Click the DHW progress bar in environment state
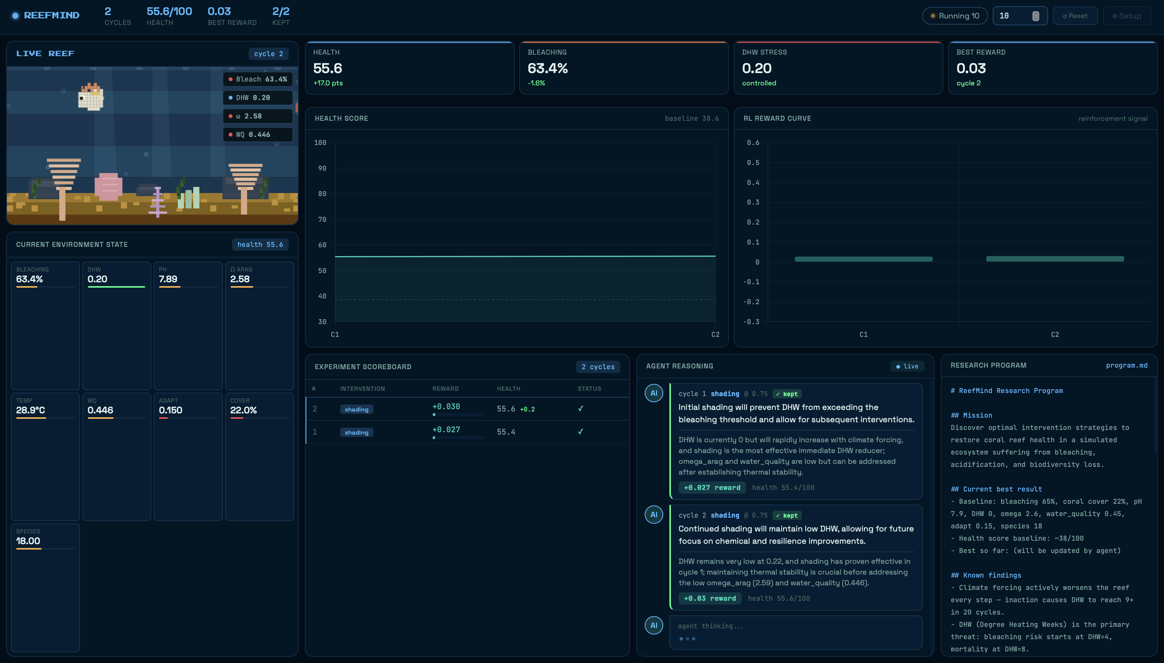The image size is (1164, 663). pos(116,287)
